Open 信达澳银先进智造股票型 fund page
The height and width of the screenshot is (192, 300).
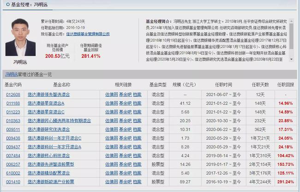(x=51, y=164)
